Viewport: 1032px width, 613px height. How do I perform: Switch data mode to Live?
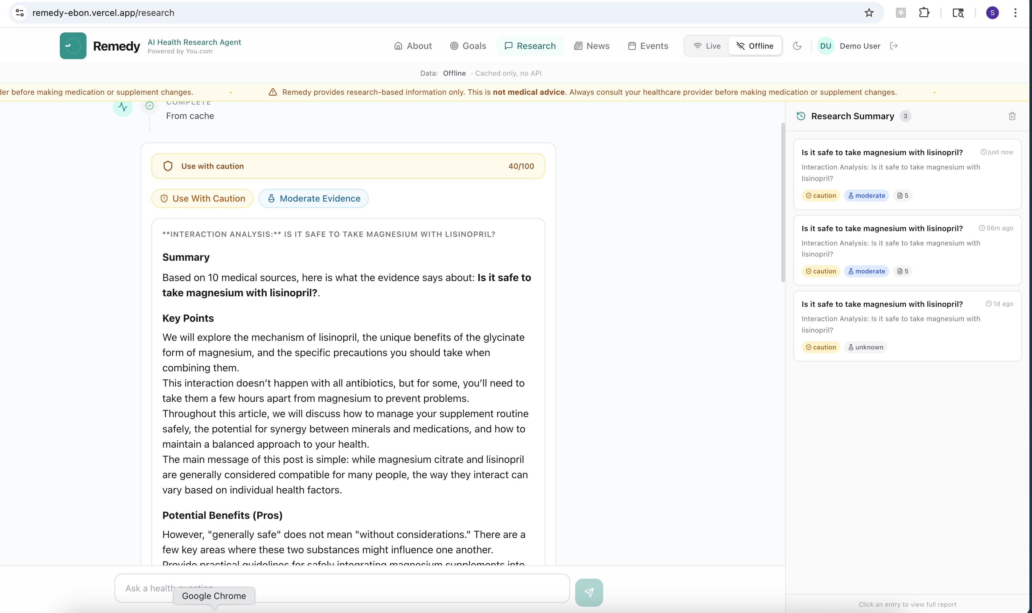pyautogui.click(x=707, y=46)
